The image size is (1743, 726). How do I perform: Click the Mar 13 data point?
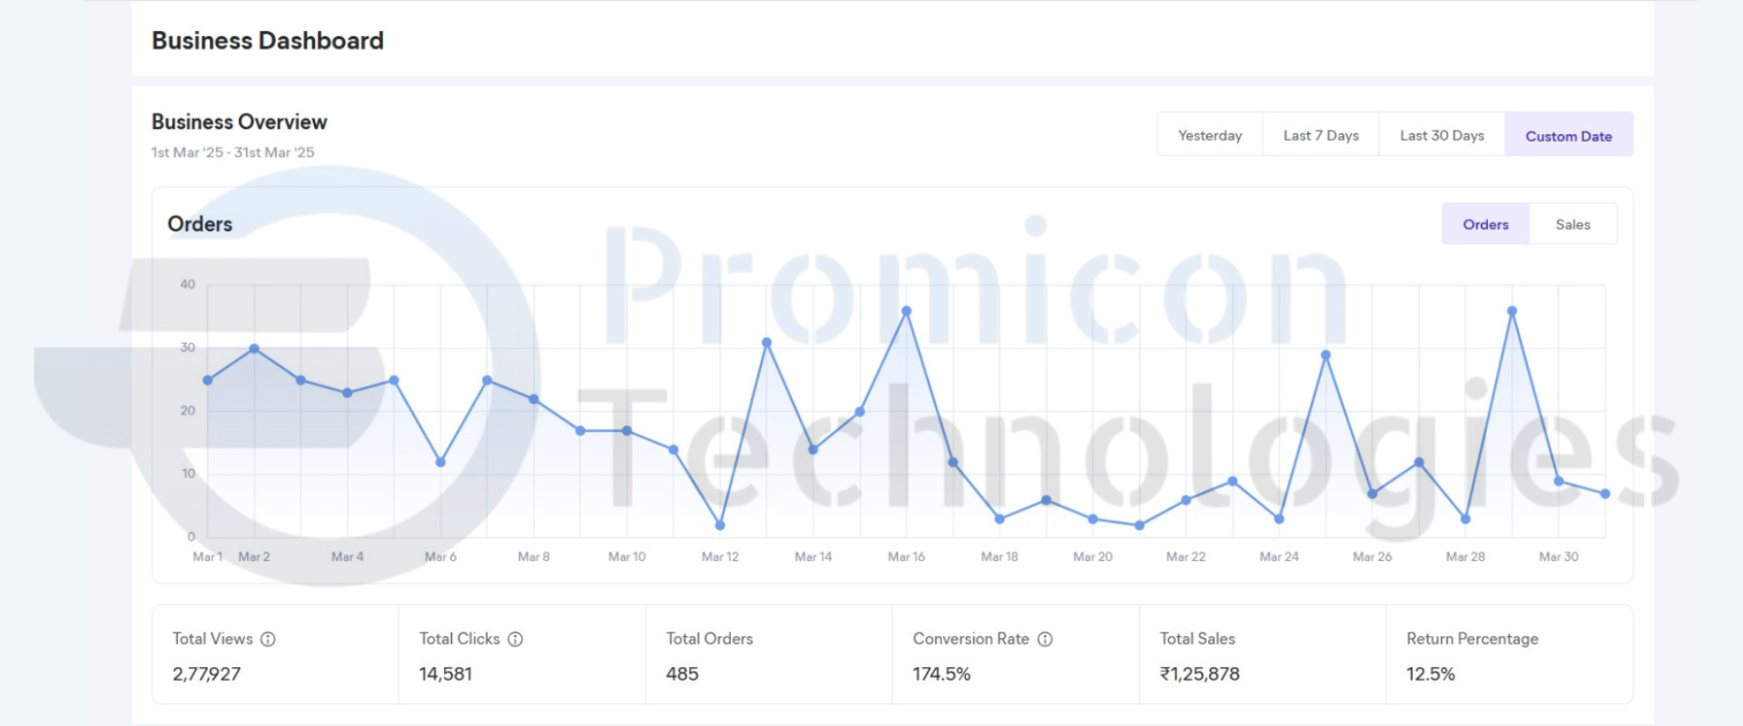pyautogui.click(x=766, y=343)
